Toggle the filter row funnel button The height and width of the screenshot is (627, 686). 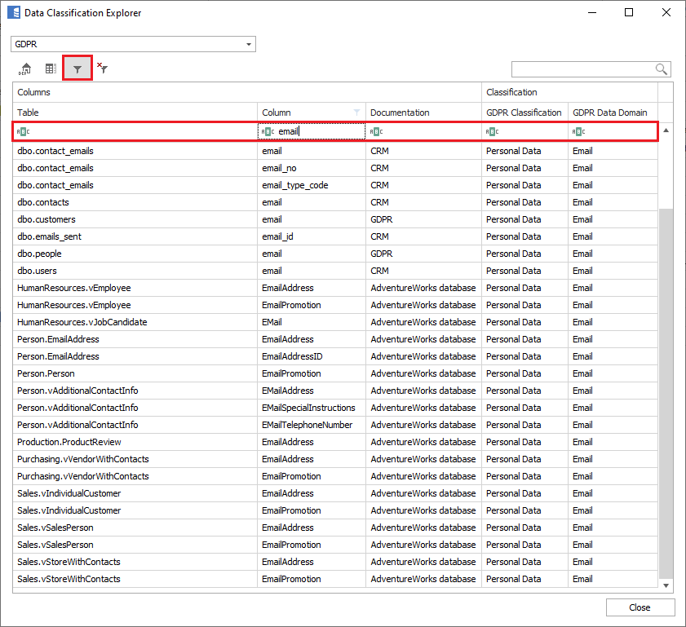(x=77, y=69)
